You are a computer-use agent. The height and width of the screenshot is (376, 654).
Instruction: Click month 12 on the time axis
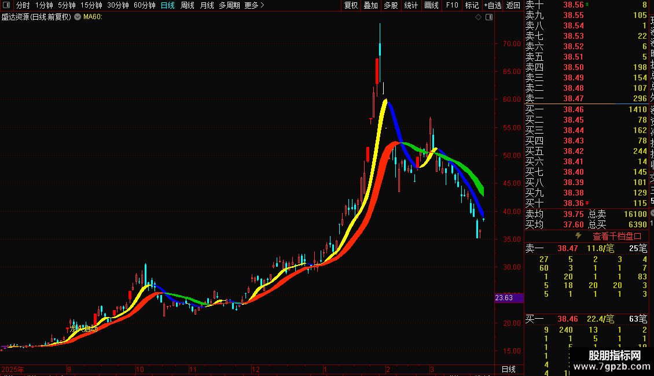point(255,369)
